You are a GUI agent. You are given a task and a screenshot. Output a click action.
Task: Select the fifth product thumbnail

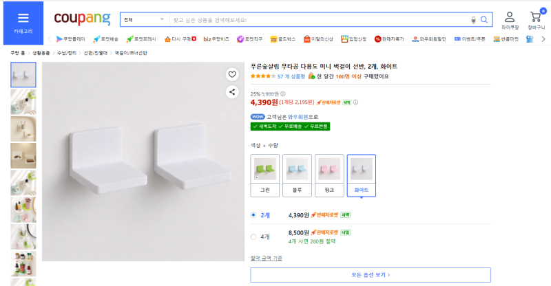click(x=23, y=182)
